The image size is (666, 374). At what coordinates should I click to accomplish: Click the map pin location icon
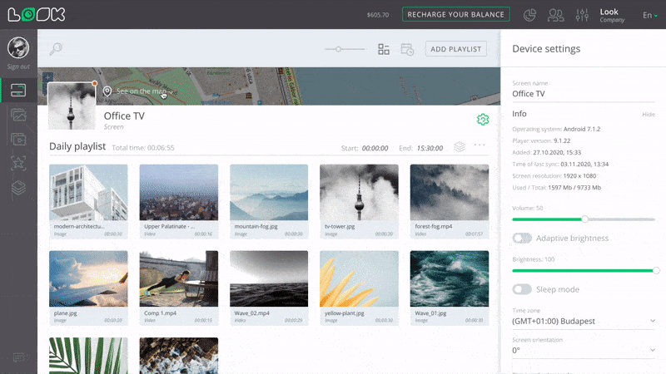tap(107, 91)
